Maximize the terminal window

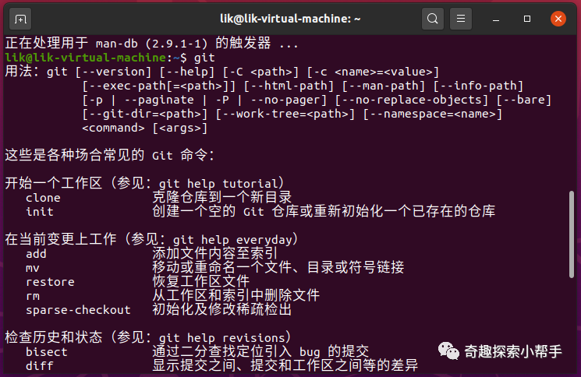pos(528,18)
